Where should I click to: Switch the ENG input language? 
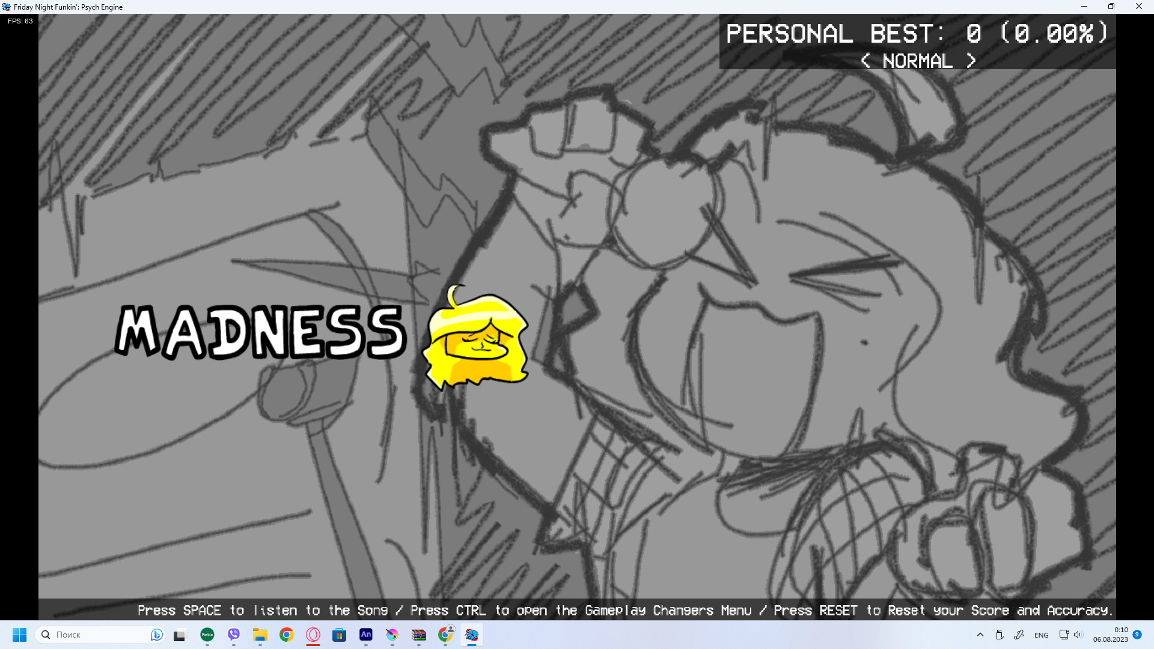[1042, 635]
